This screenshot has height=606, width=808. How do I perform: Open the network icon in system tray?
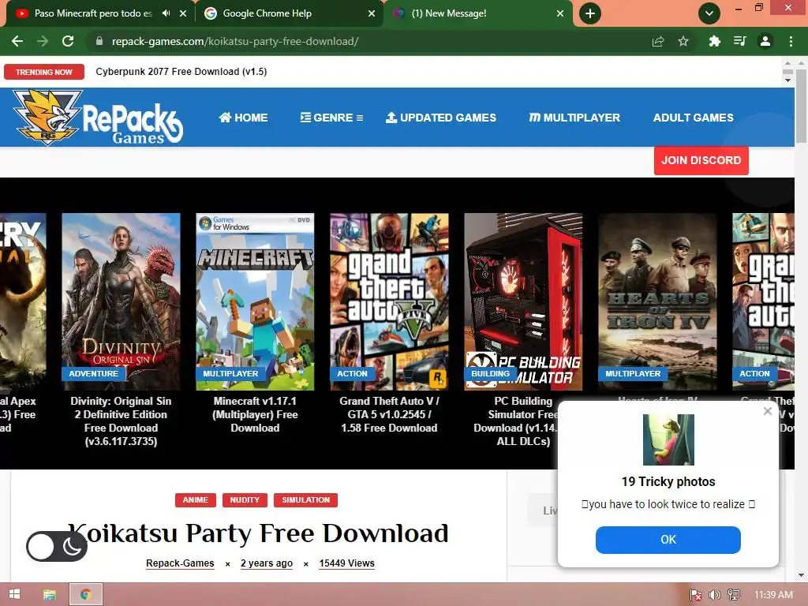click(x=734, y=595)
